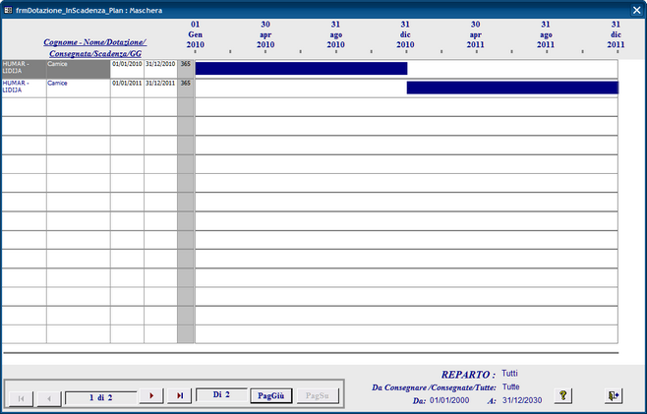
Task: Click the REPARTO value Tutti
Action: pos(509,373)
